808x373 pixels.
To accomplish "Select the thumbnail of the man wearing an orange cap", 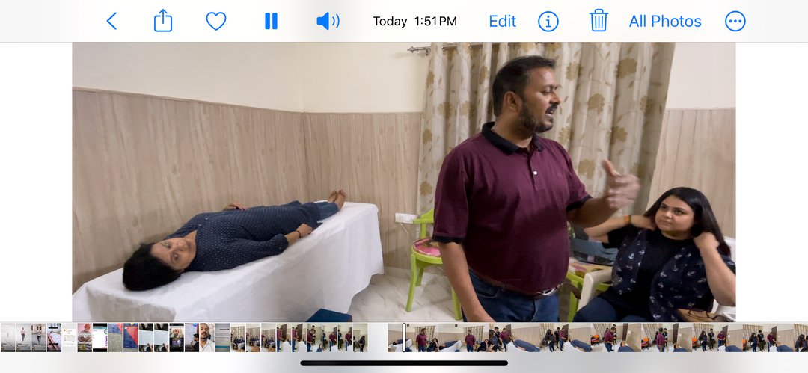I will pyautogui.click(x=85, y=337).
